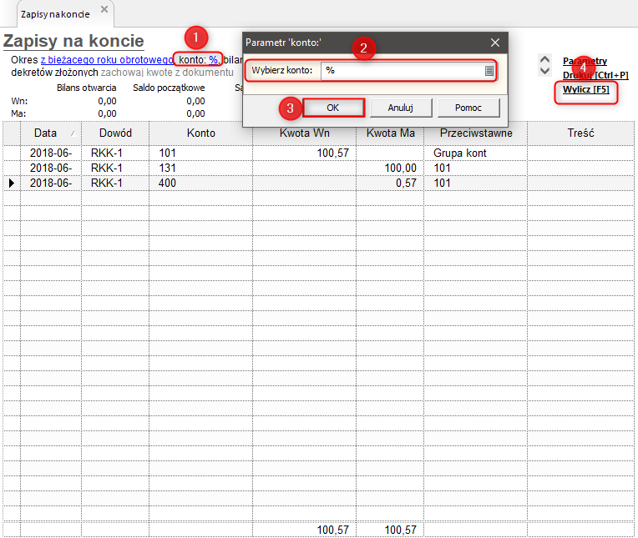Select row with Konto 131

(x=319, y=168)
